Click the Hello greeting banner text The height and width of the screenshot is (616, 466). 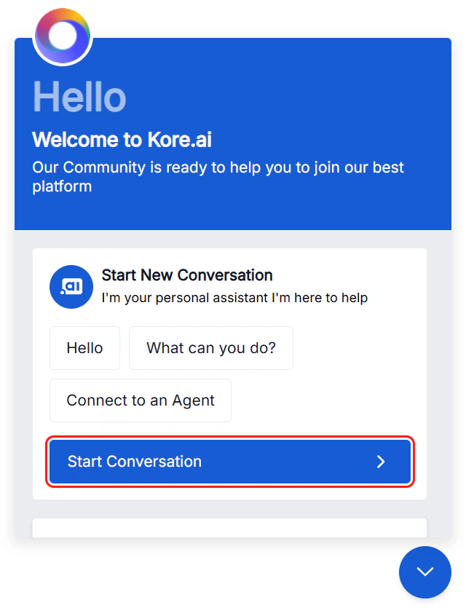tap(79, 98)
